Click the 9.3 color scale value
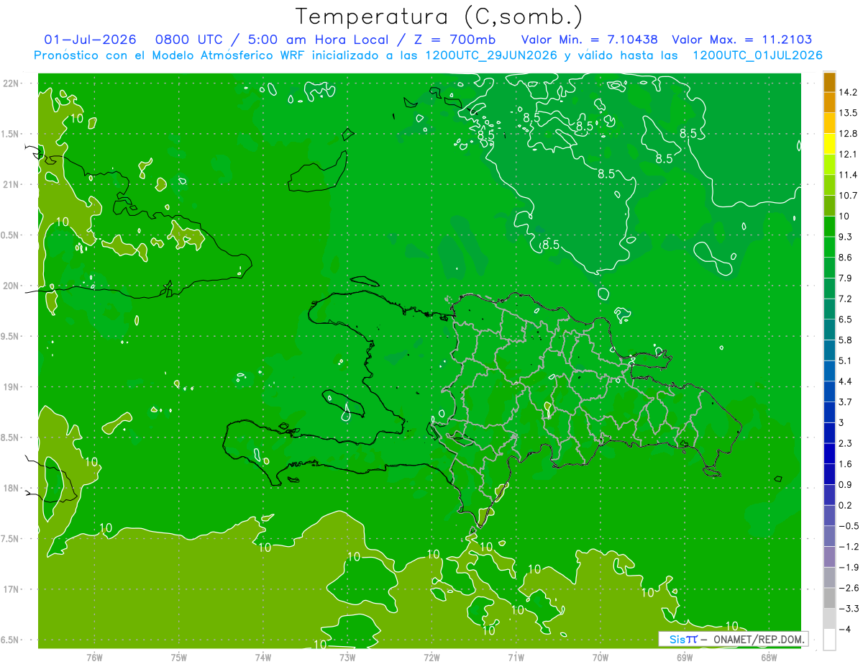The width and height of the screenshot is (863, 667). click(x=846, y=237)
